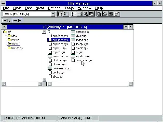This screenshot has height=122, width=163.
Task: Sort files by date calendar button
Action: coord(92,14)
